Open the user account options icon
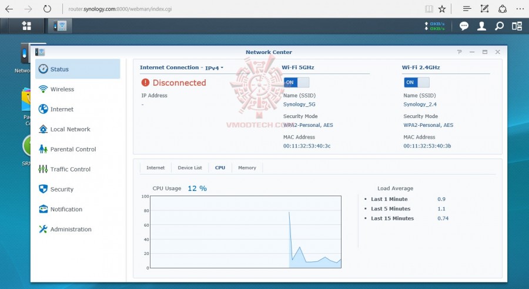The image size is (529, 289). pos(481,26)
